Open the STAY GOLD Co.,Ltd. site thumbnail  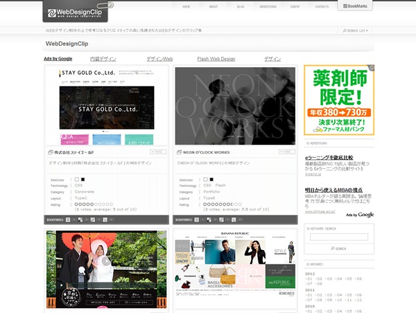point(106,106)
